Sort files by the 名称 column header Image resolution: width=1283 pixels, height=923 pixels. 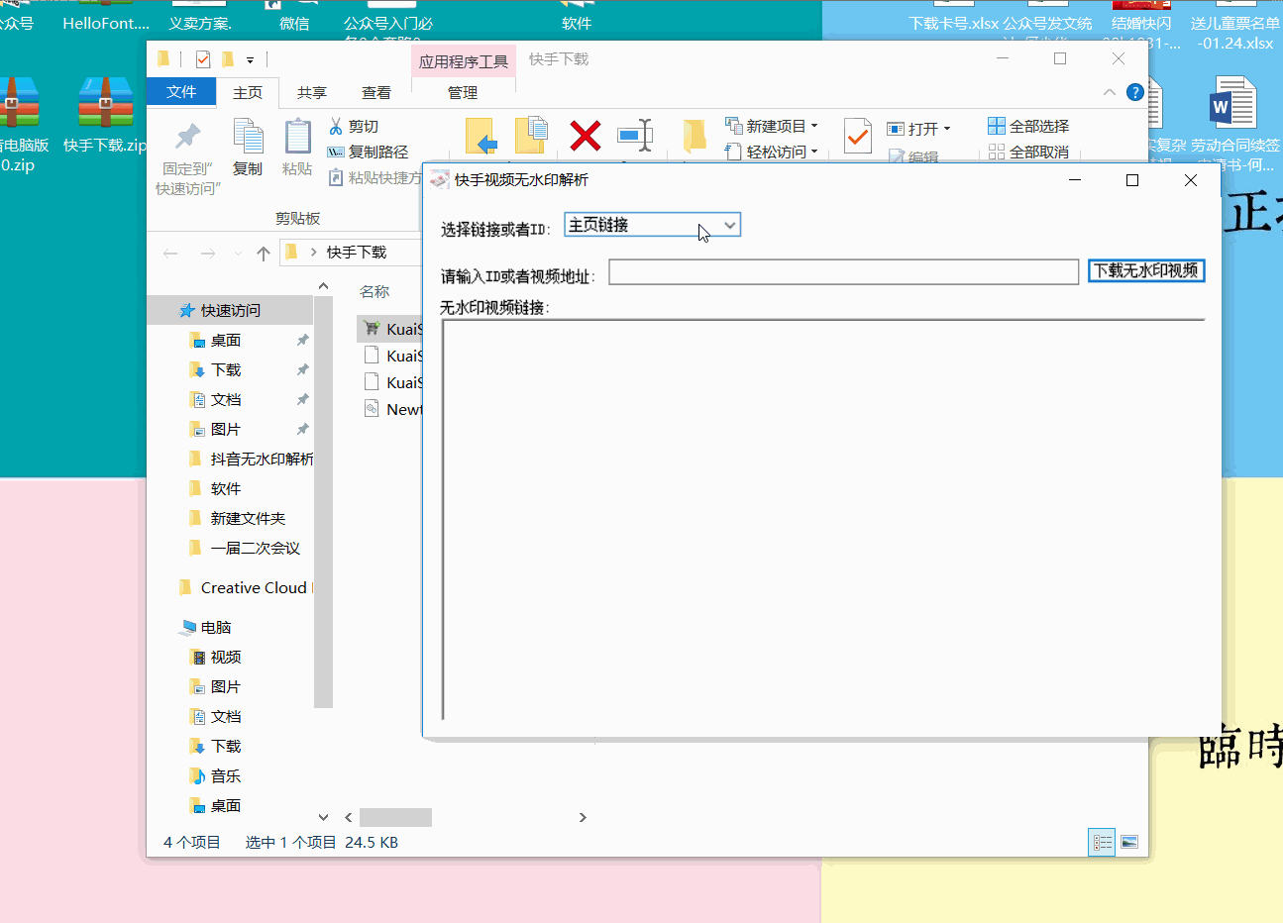374,291
